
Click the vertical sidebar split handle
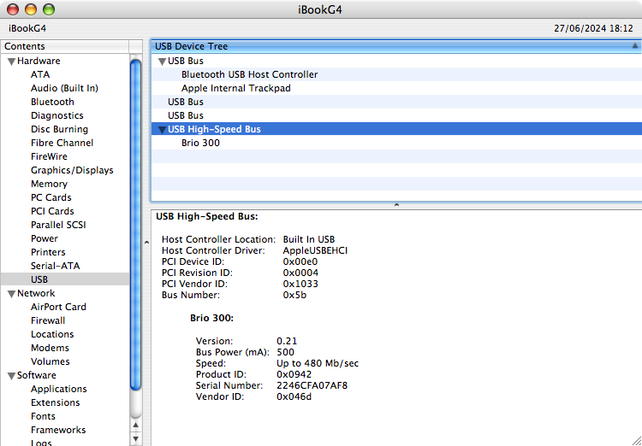point(146,243)
